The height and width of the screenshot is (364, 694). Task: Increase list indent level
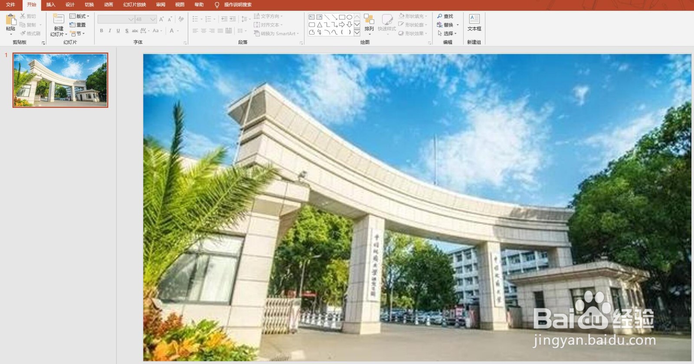tap(233, 19)
